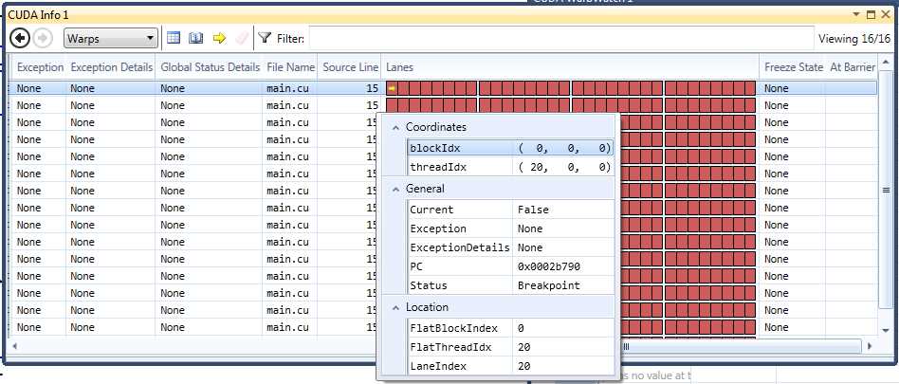Select the threadIdx row in Coordinates
The image size is (899, 384).
click(x=510, y=167)
